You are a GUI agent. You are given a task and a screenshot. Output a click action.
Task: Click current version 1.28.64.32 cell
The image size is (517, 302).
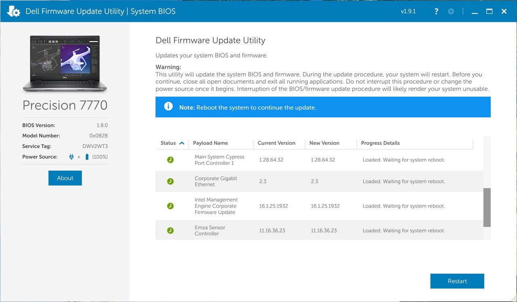click(x=271, y=160)
